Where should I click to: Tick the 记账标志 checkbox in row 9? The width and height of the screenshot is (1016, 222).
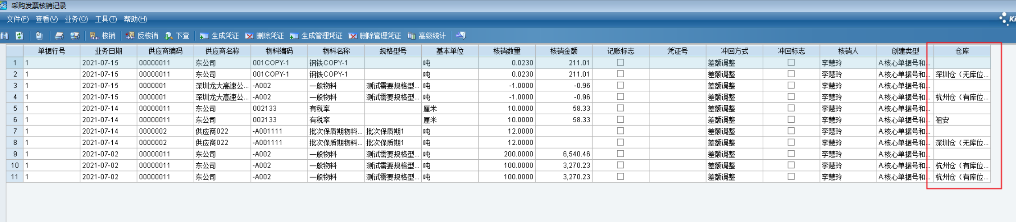tap(620, 154)
